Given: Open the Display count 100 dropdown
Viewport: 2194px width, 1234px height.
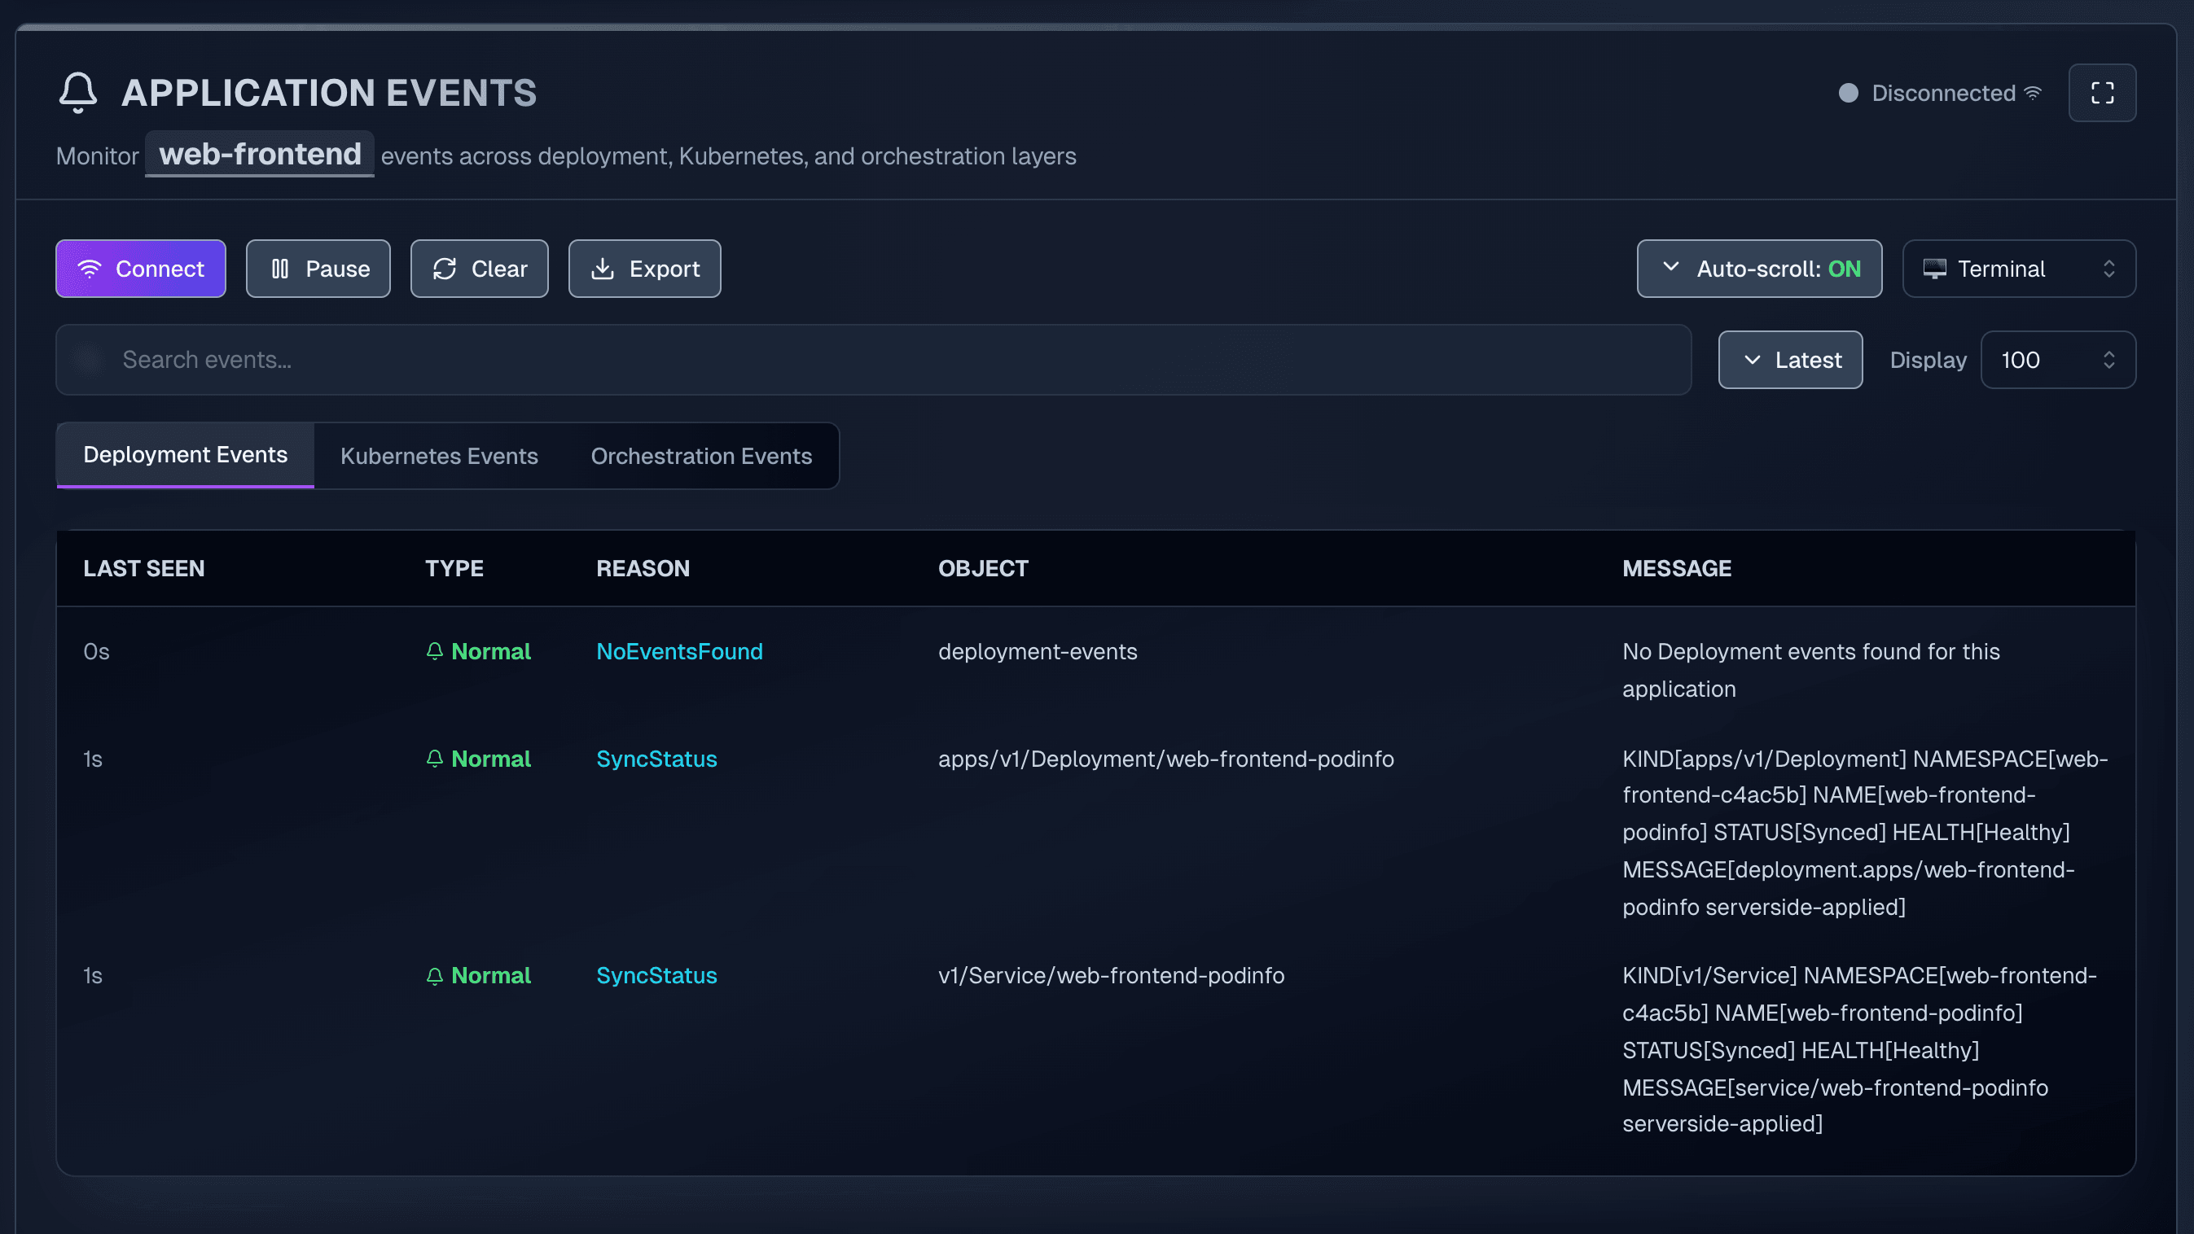Looking at the screenshot, I should point(2058,360).
